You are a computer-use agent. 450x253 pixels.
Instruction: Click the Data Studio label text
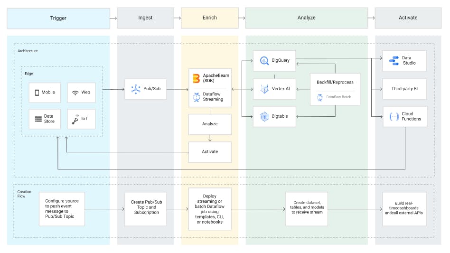point(409,61)
